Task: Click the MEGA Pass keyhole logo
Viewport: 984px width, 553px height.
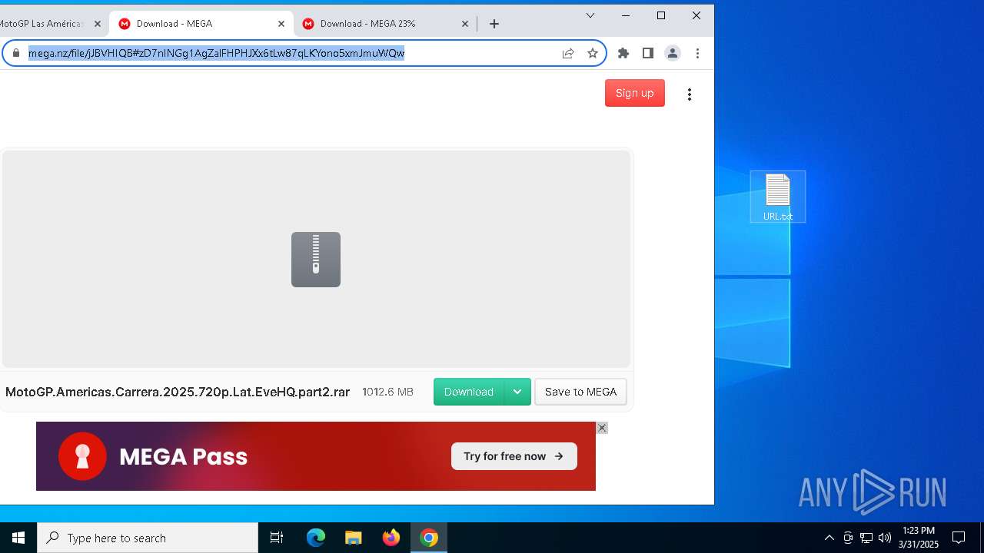Action: click(82, 456)
